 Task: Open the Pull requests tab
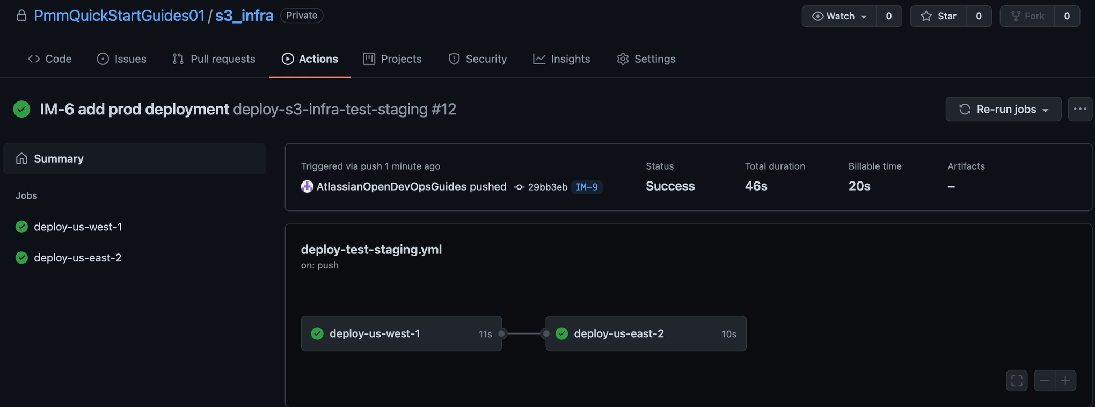point(214,59)
